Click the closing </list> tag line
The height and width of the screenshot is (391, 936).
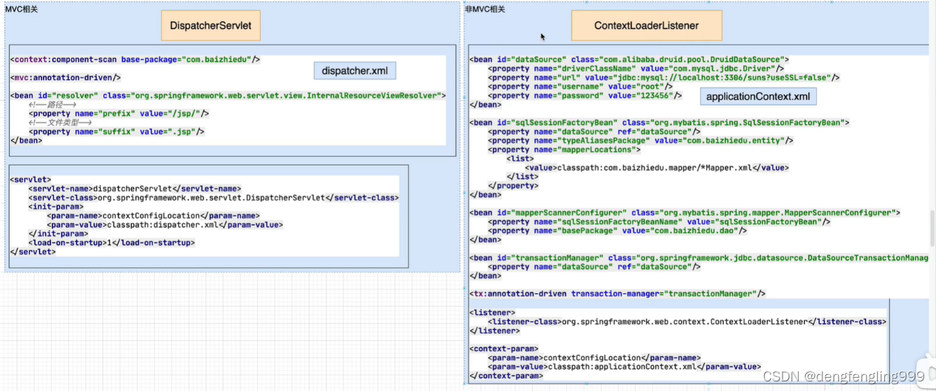523,177
